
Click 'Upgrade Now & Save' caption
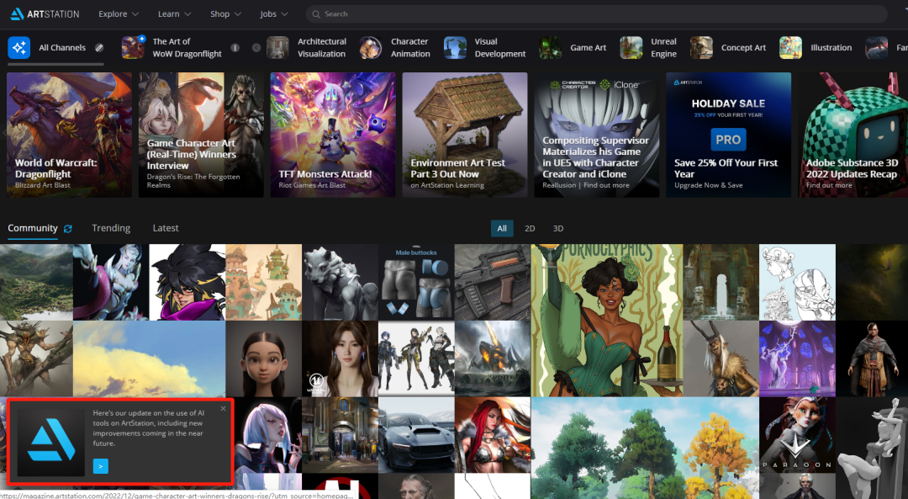[x=708, y=185]
